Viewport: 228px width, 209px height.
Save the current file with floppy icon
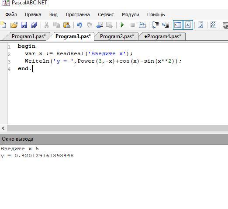[24, 25]
